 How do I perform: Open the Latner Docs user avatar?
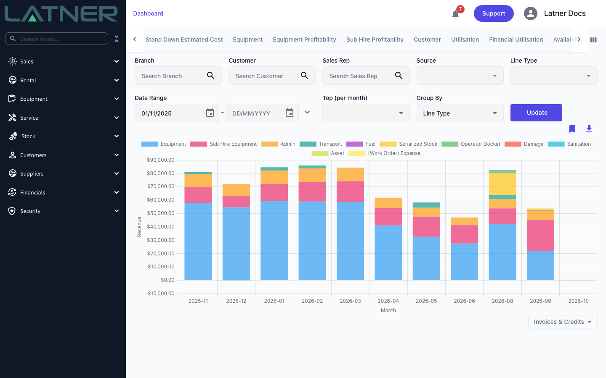tap(531, 13)
